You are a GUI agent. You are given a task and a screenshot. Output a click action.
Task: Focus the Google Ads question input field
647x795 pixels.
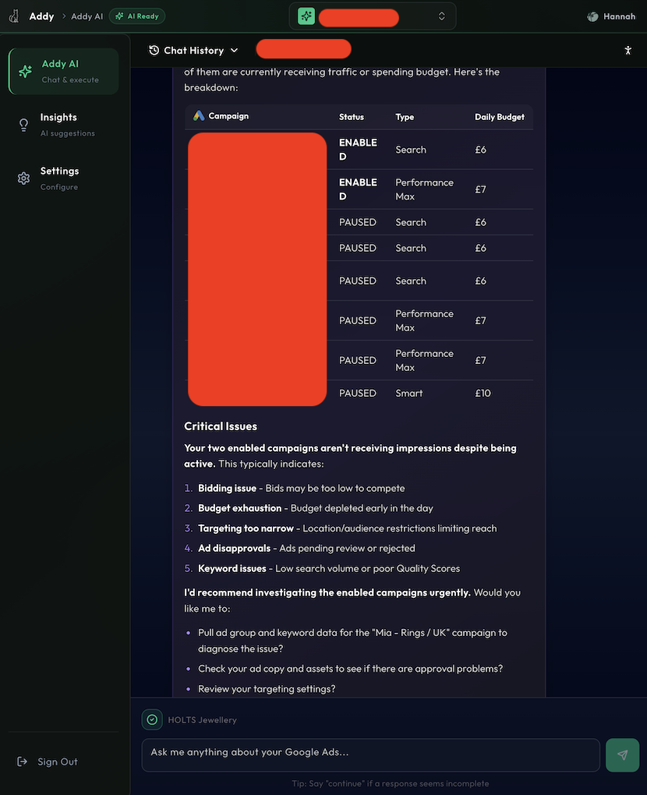click(x=370, y=753)
